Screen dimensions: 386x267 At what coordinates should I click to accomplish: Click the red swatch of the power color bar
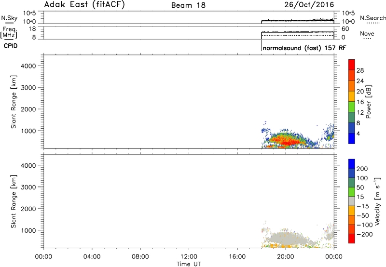352,65
